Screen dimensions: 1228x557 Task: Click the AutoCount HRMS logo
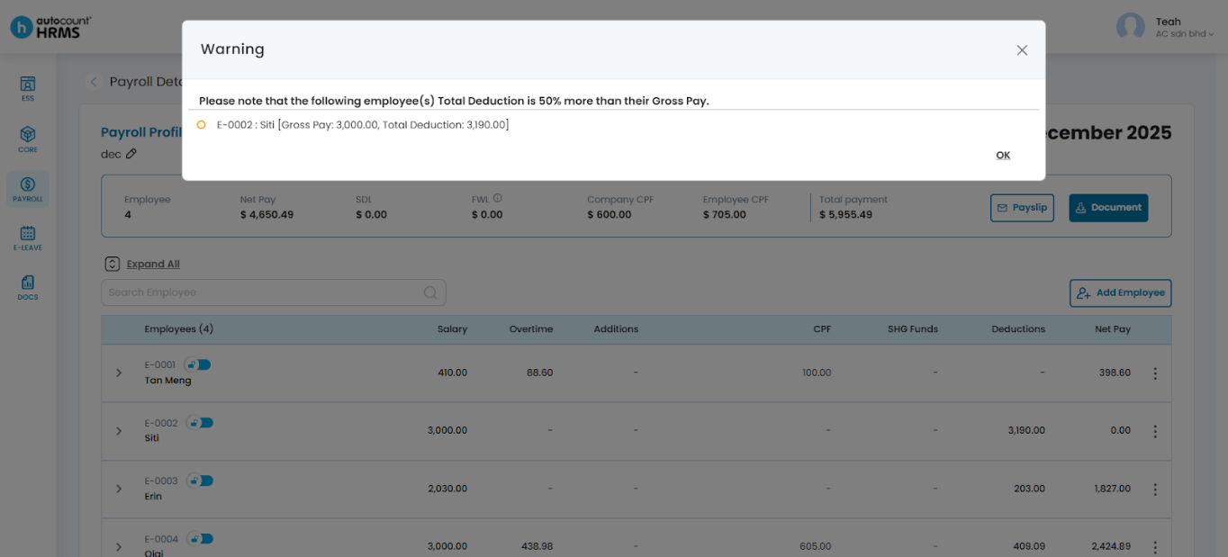click(x=50, y=27)
